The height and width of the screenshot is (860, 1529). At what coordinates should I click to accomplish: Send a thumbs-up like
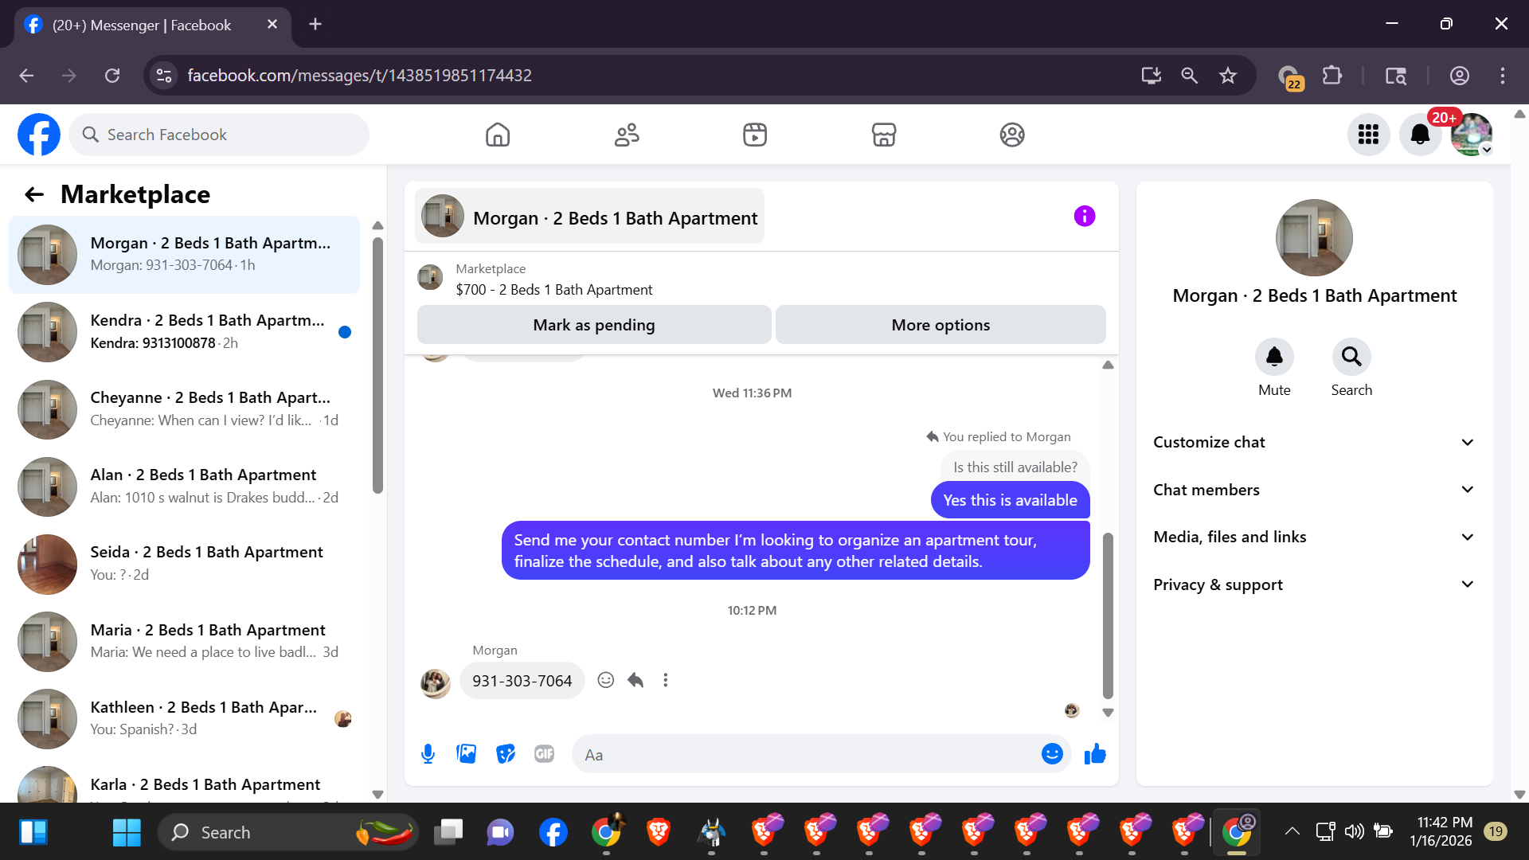click(x=1095, y=754)
